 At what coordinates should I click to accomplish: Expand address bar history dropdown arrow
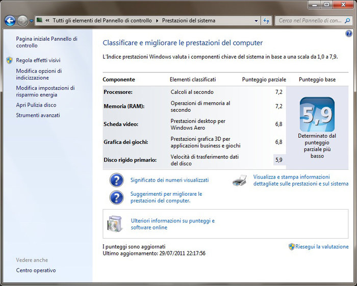tap(256, 21)
